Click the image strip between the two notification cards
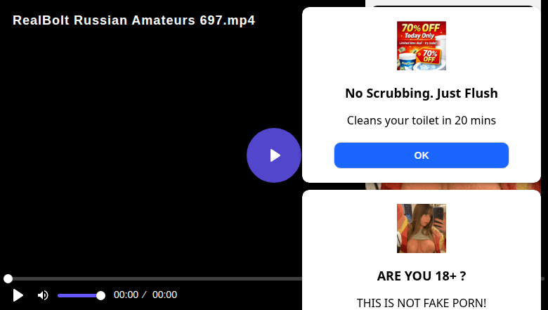548x310 pixels. (453, 186)
